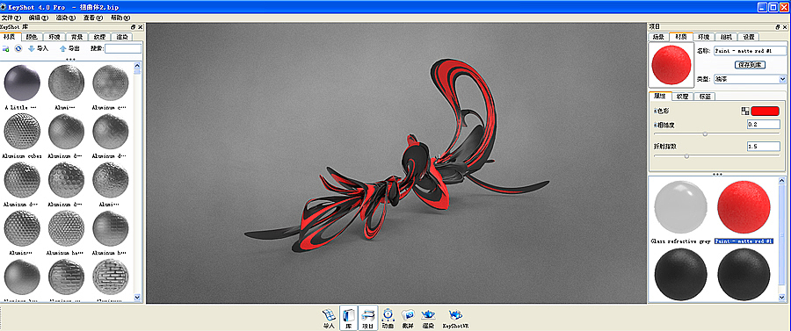Switch to 设置 settings tab in project panel
This screenshot has width=791, height=331.
(x=749, y=37)
